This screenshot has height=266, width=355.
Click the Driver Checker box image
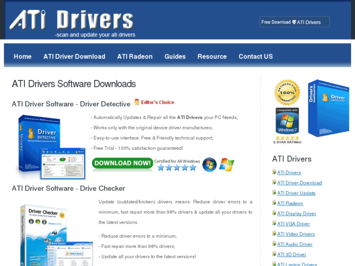tap(56, 235)
